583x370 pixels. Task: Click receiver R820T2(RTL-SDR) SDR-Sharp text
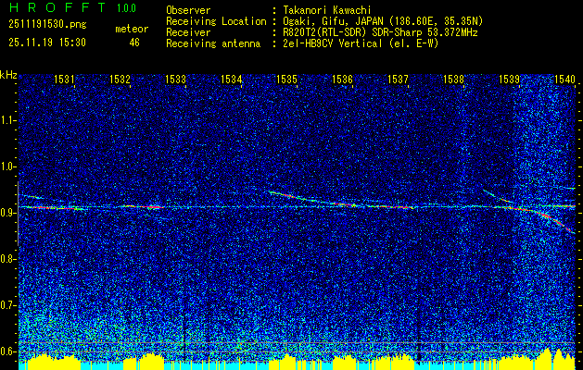point(382,32)
